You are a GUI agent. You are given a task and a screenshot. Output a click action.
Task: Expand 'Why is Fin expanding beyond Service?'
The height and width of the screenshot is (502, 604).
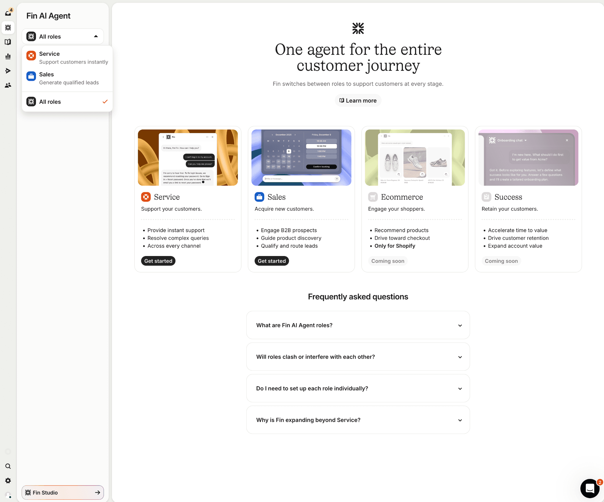coord(358,420)
